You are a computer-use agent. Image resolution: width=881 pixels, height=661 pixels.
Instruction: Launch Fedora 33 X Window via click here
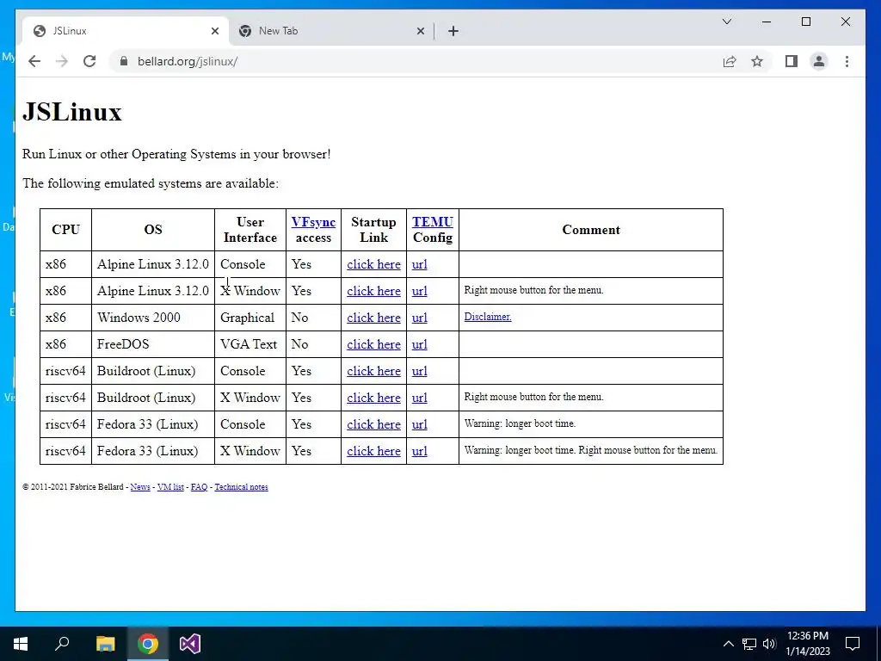point(373,451)
